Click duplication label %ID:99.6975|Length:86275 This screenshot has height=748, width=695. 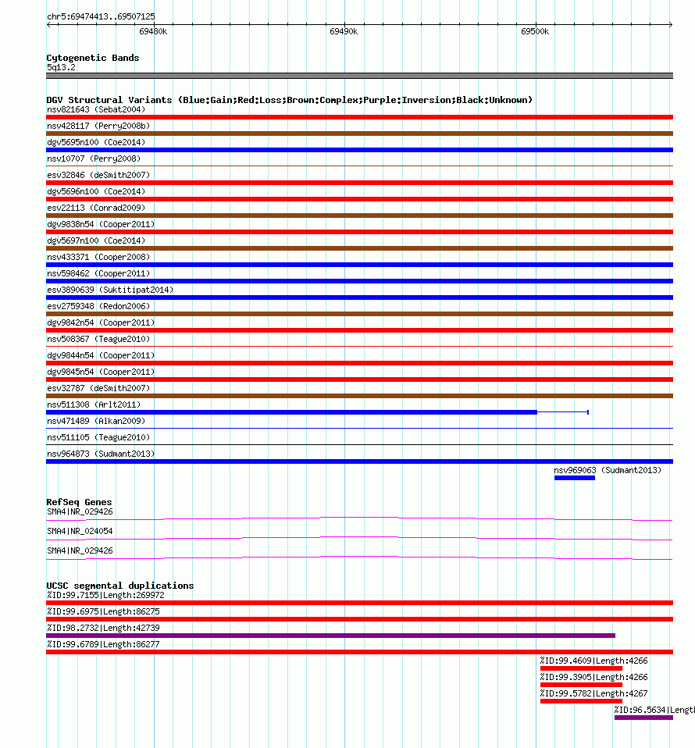tap(103, 611)
